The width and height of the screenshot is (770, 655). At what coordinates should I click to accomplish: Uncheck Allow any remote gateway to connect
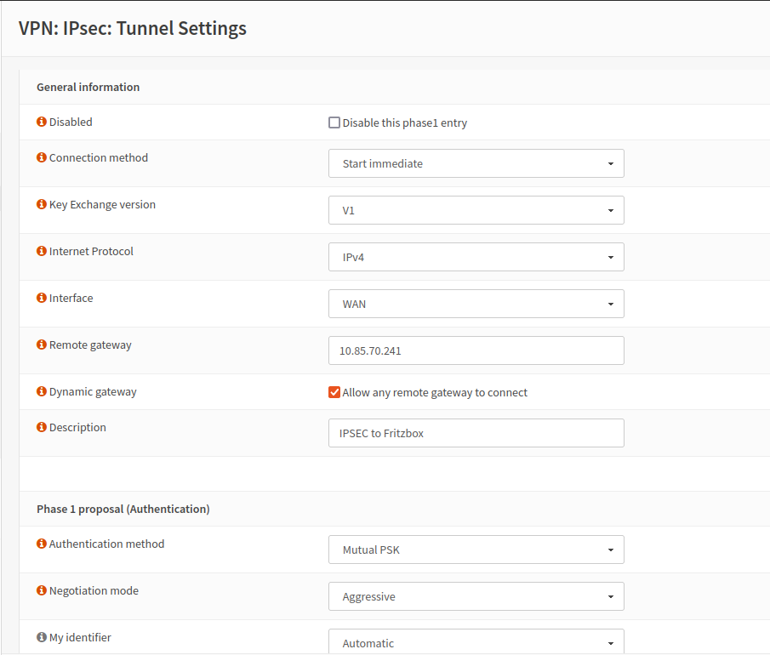(334, 392)
